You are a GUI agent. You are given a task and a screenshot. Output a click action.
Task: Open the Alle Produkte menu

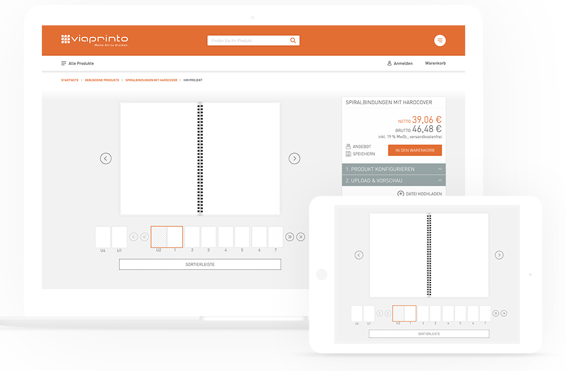coord(77,64)
